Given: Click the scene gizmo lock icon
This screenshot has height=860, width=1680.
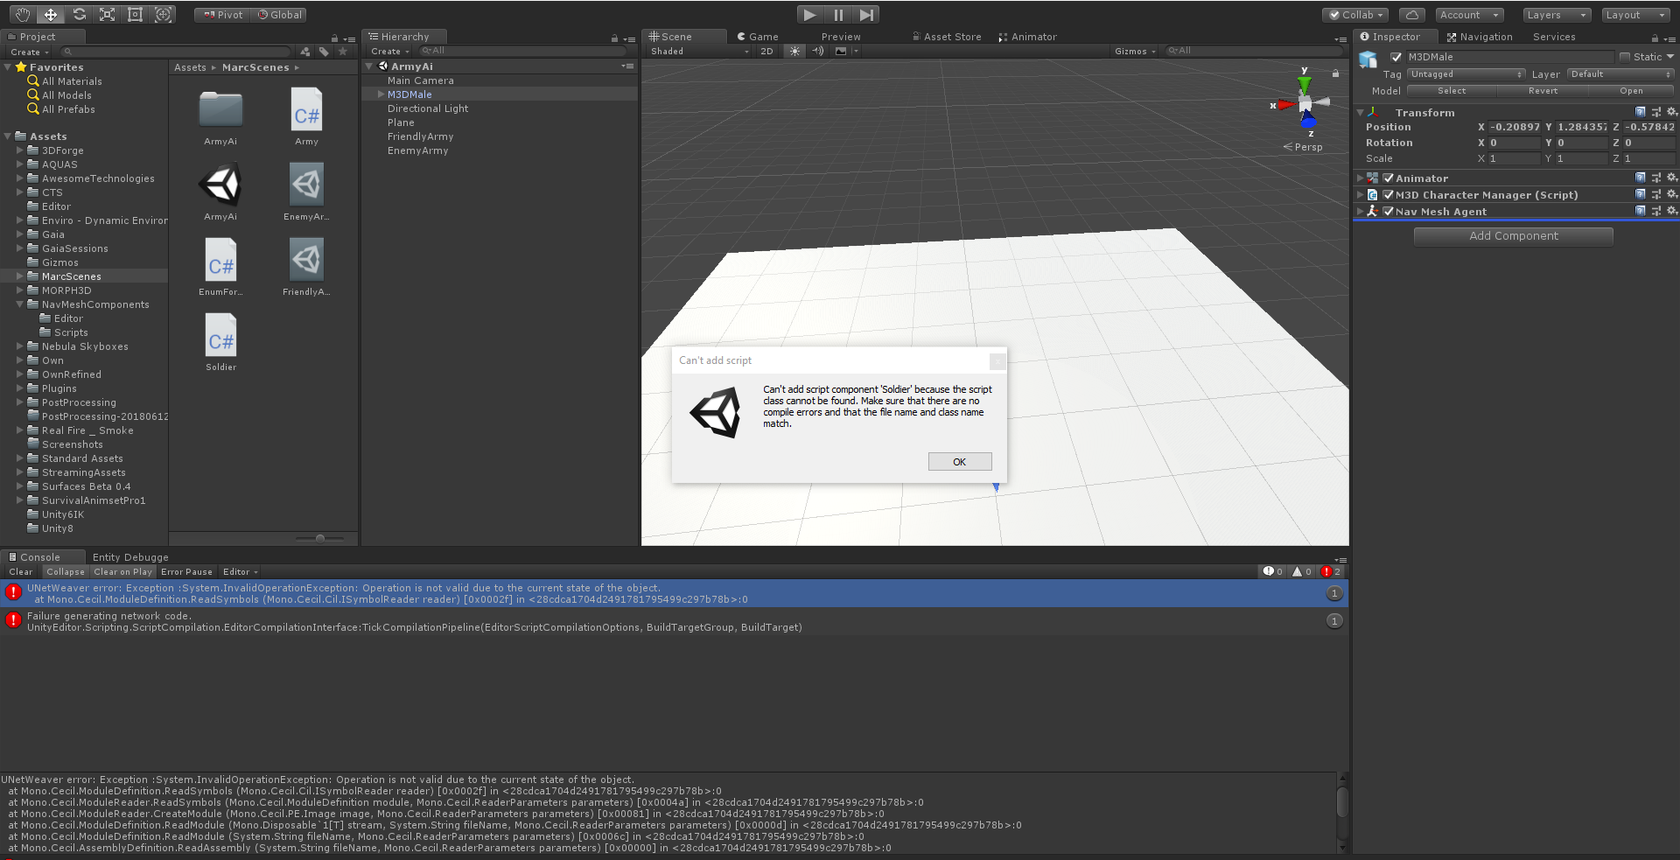Looking at the screenshot, I should point(1335,73).
